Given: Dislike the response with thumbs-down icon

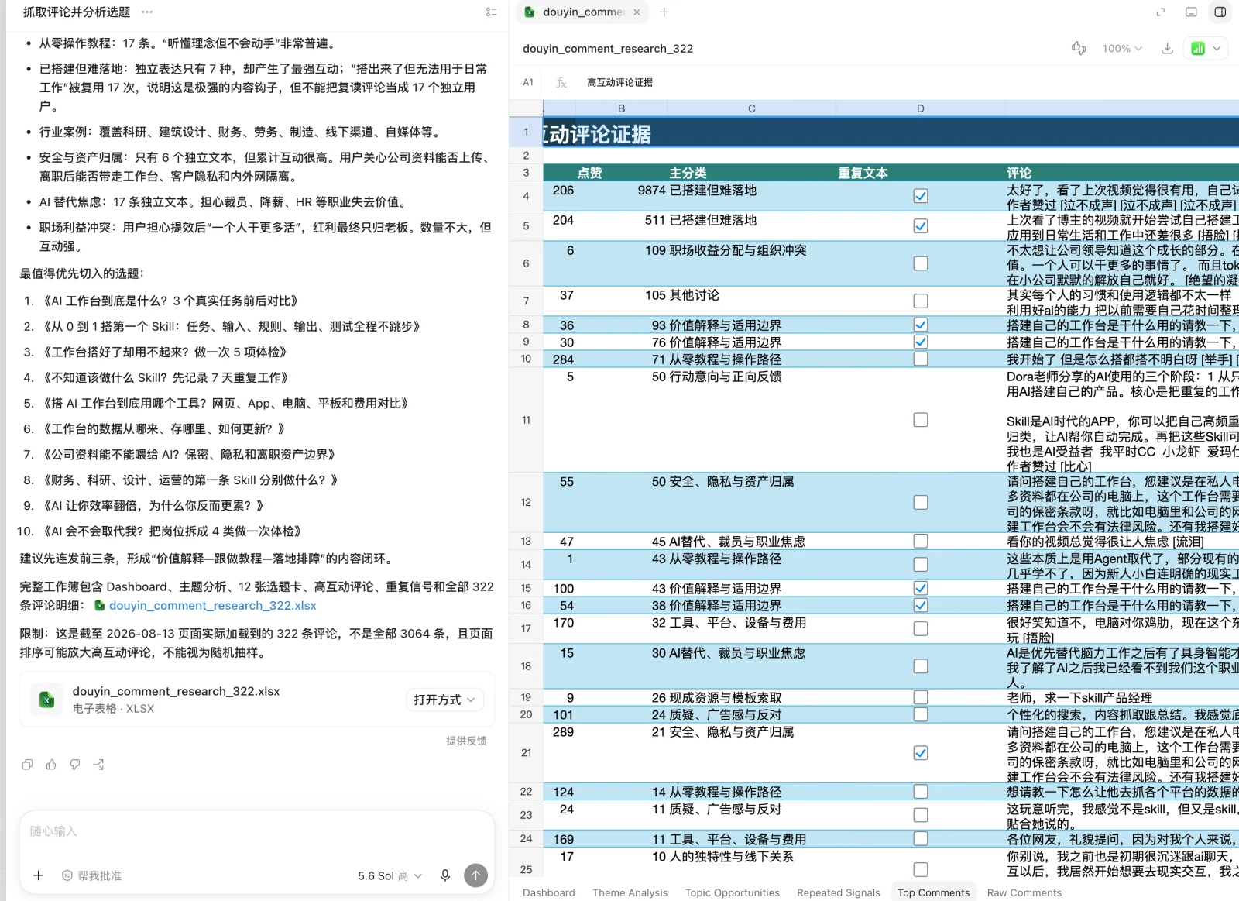Looking at the screenshot, I should (75, 765).
